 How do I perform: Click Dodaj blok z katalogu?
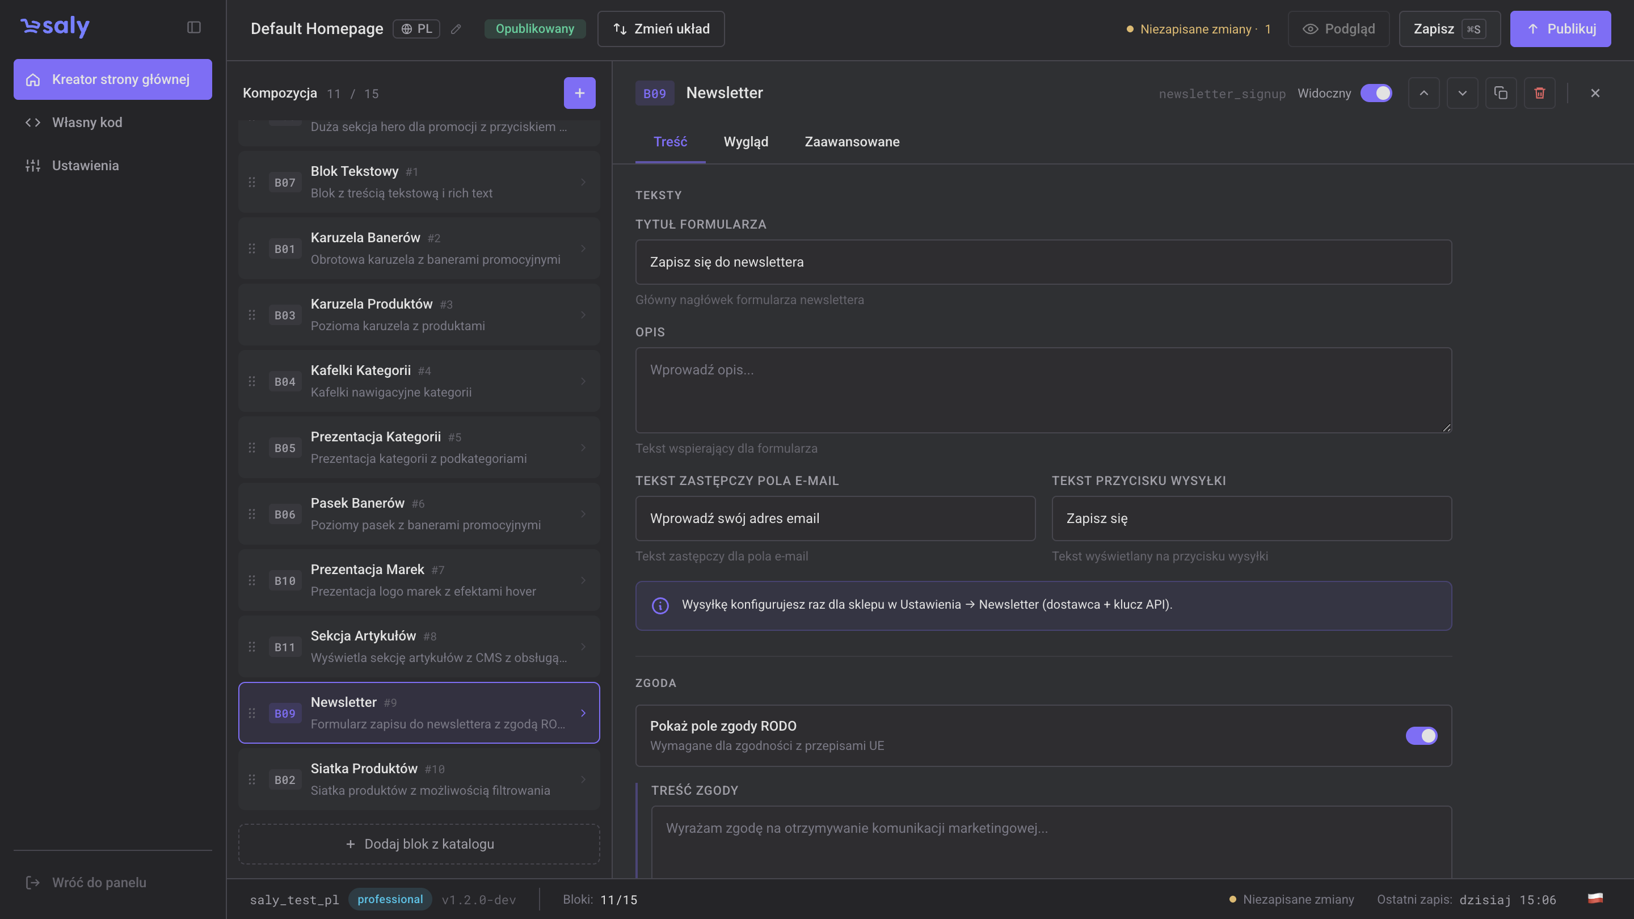[419, 844]
